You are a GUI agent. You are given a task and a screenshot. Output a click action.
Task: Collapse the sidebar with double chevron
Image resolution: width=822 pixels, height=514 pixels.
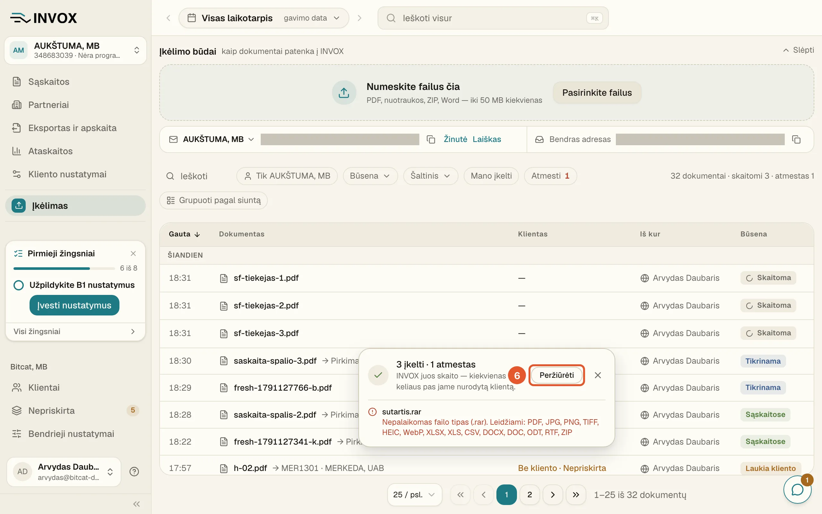point(136,504)
